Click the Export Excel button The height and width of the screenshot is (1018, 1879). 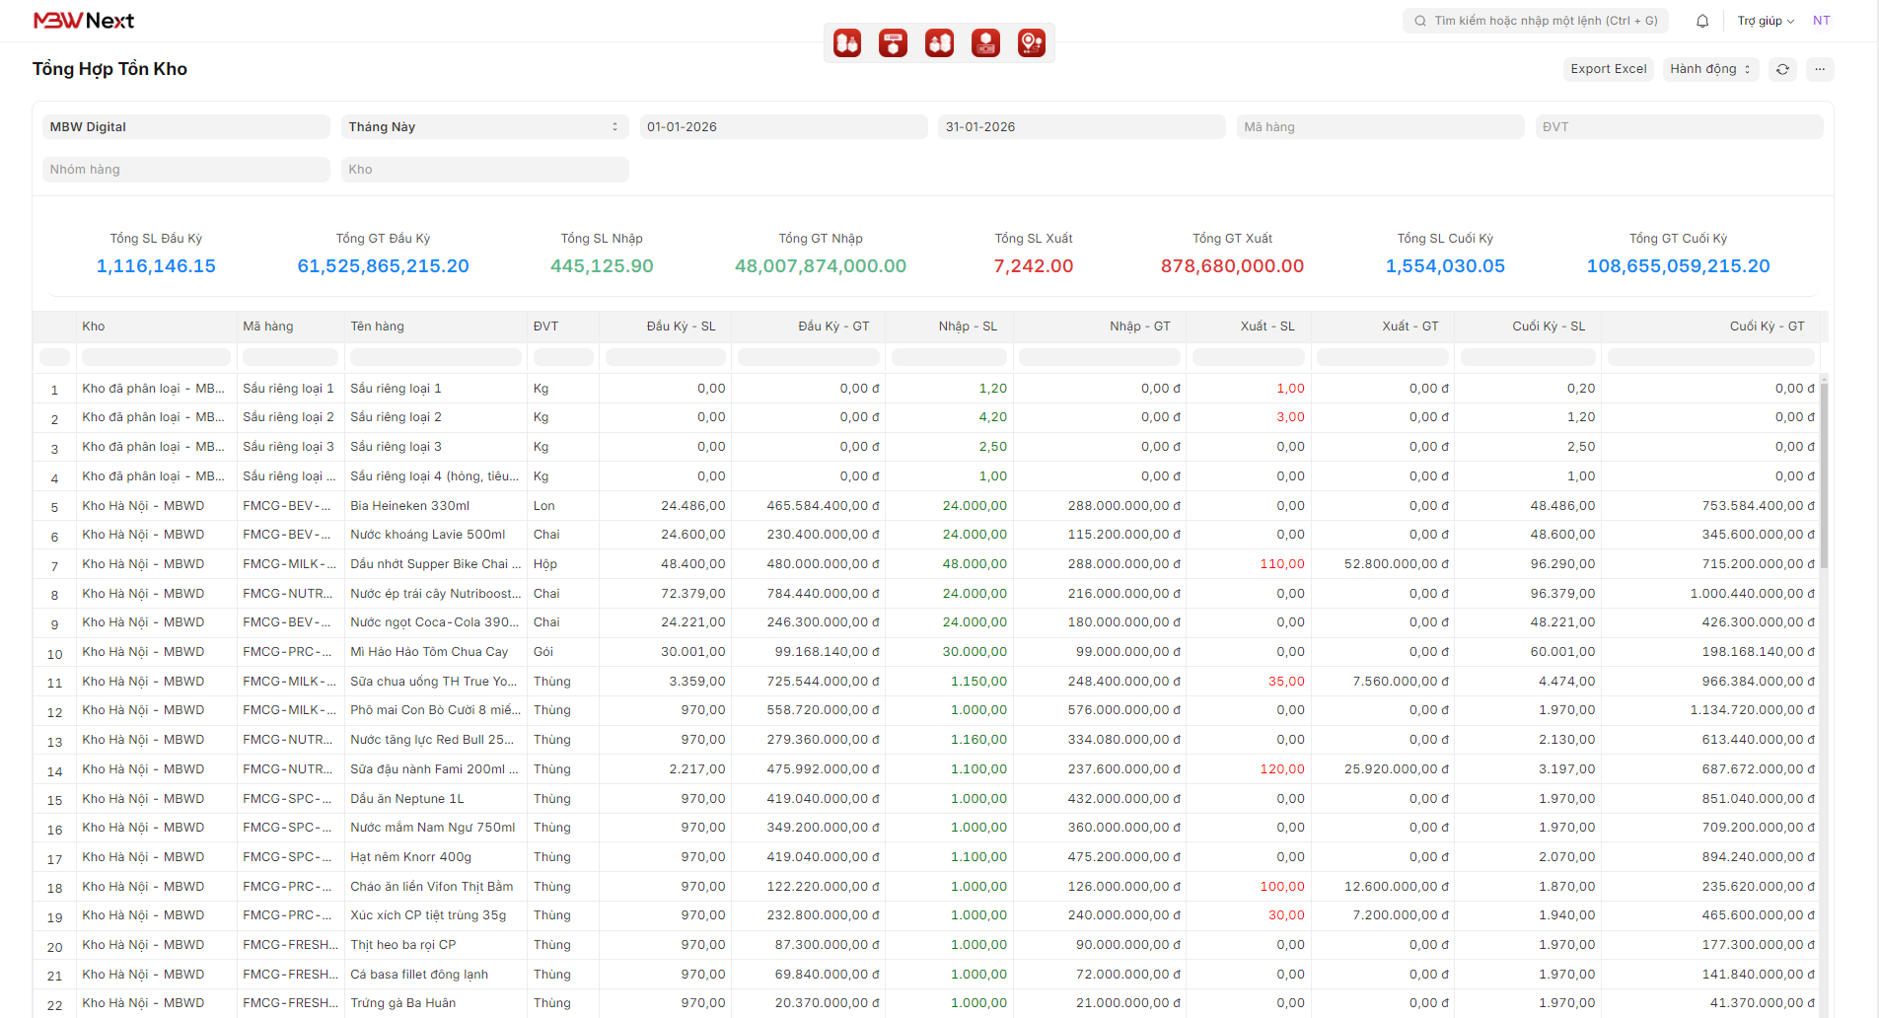tap(1608, 69)
